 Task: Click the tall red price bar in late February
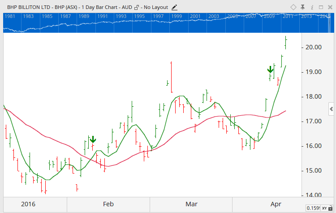(171, 77)
